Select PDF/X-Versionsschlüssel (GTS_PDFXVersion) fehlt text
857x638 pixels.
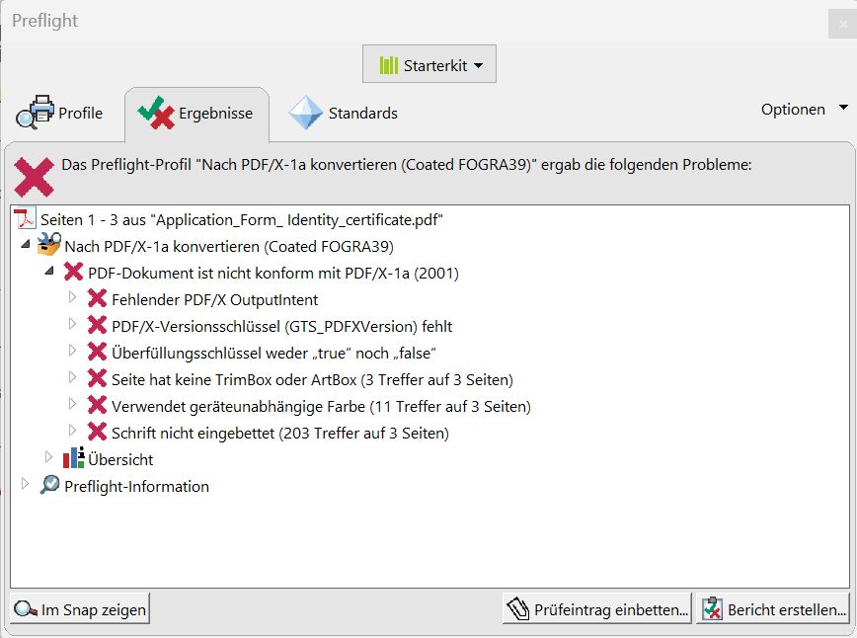(282, 327)
